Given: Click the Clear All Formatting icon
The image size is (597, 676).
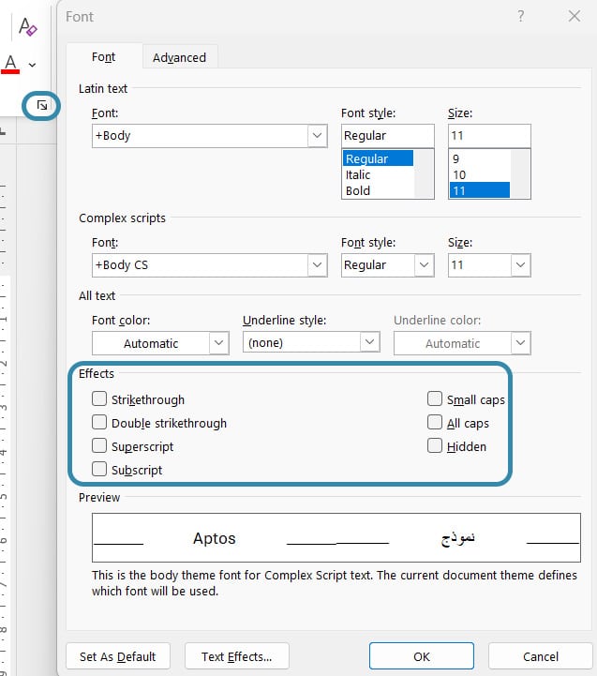Looking at the screenshot, I should 27,26.
